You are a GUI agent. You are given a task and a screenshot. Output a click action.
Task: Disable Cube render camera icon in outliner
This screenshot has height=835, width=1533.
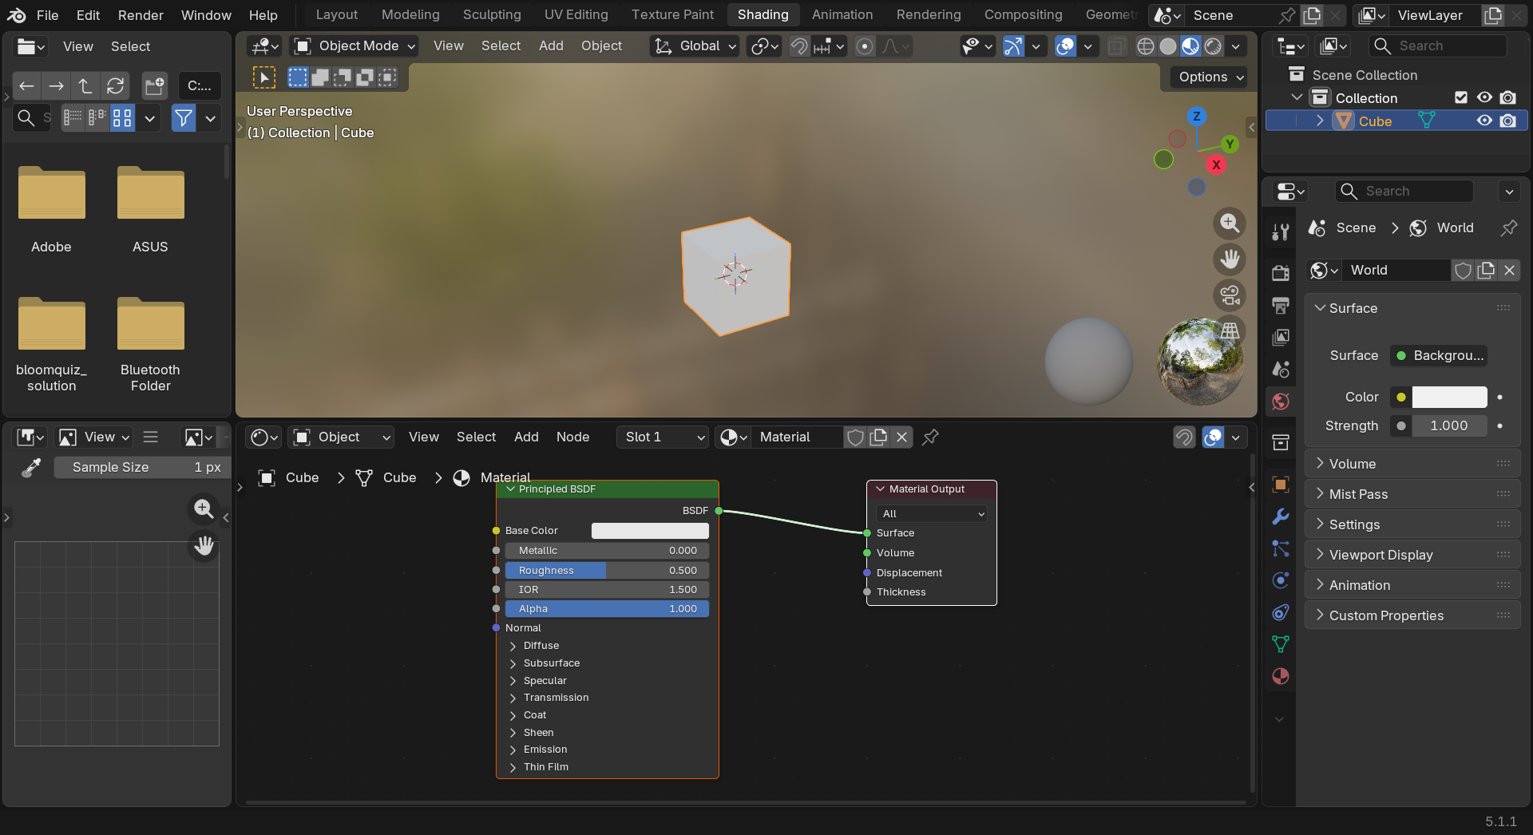pyautogui.click(x=1507, y=121)
